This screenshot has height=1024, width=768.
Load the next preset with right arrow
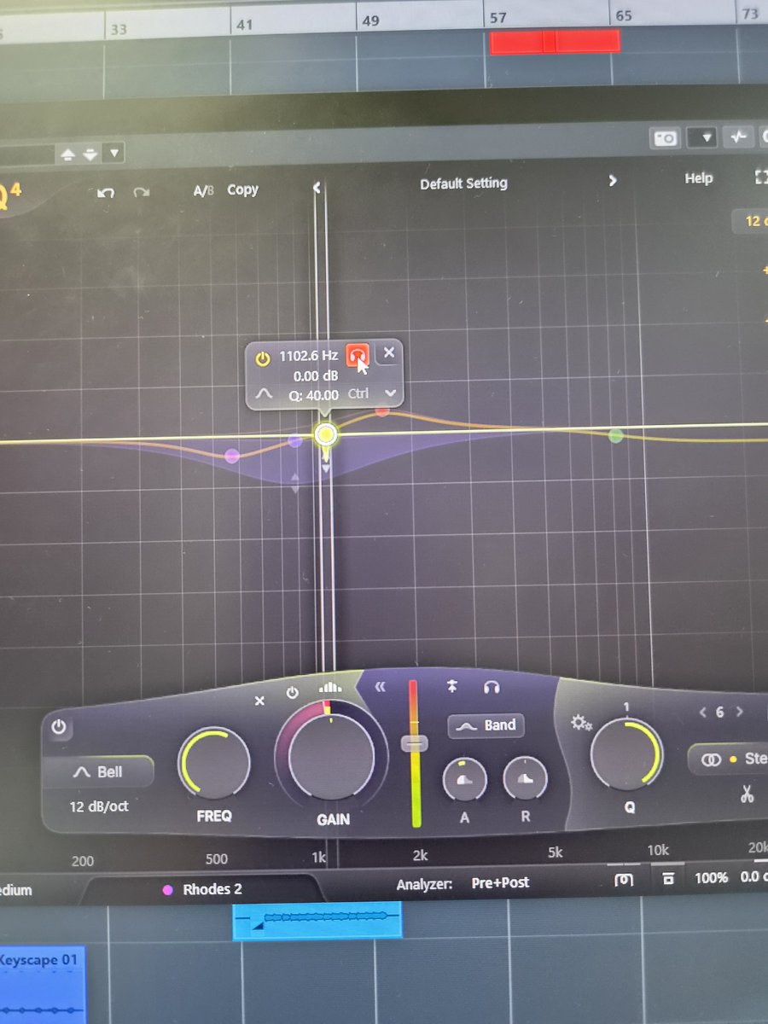point(612,181)
